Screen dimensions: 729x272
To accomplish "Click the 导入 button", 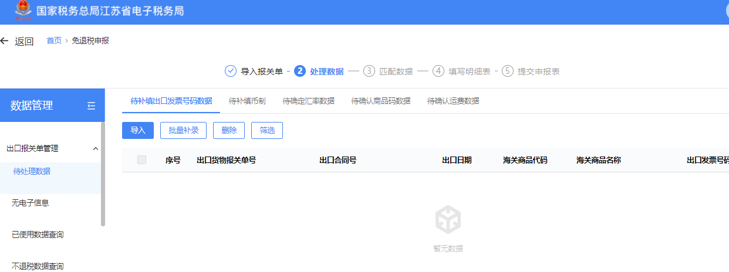I will click(138, 131).
